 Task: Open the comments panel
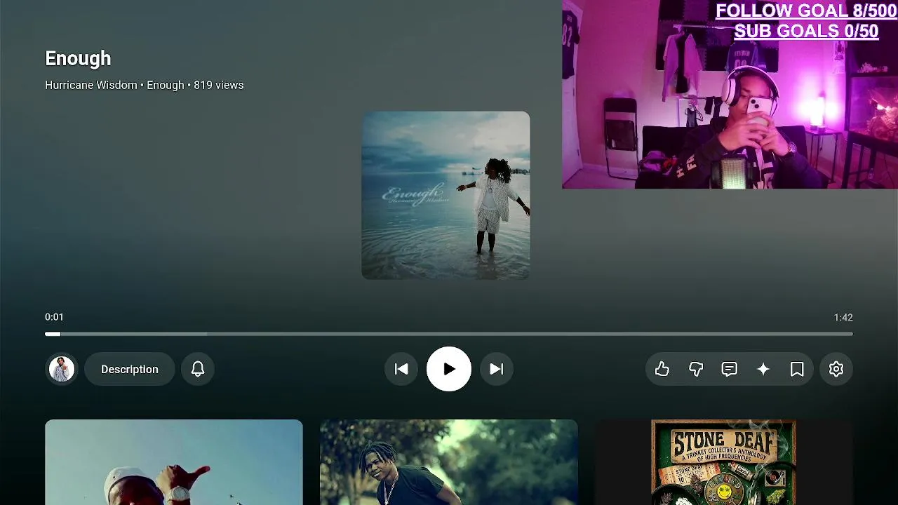click(x=730, y=369)
